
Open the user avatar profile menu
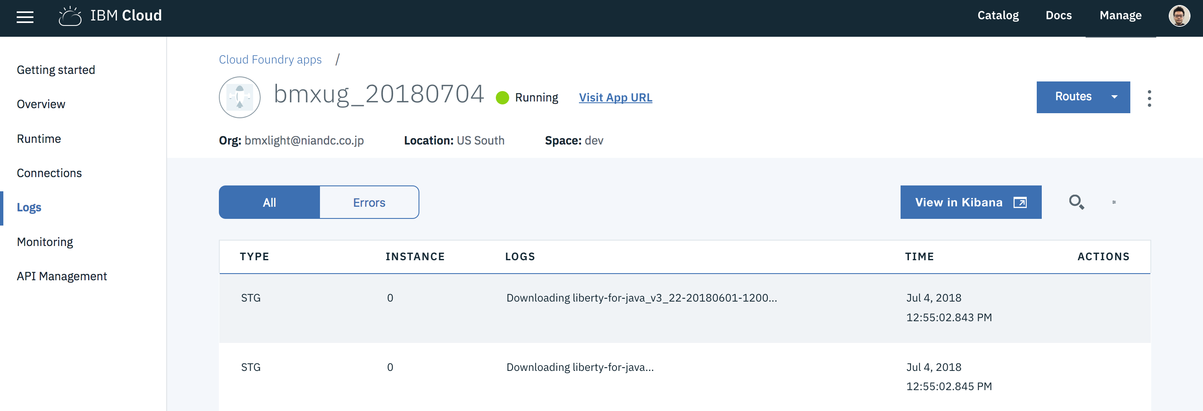[1179, 16]
